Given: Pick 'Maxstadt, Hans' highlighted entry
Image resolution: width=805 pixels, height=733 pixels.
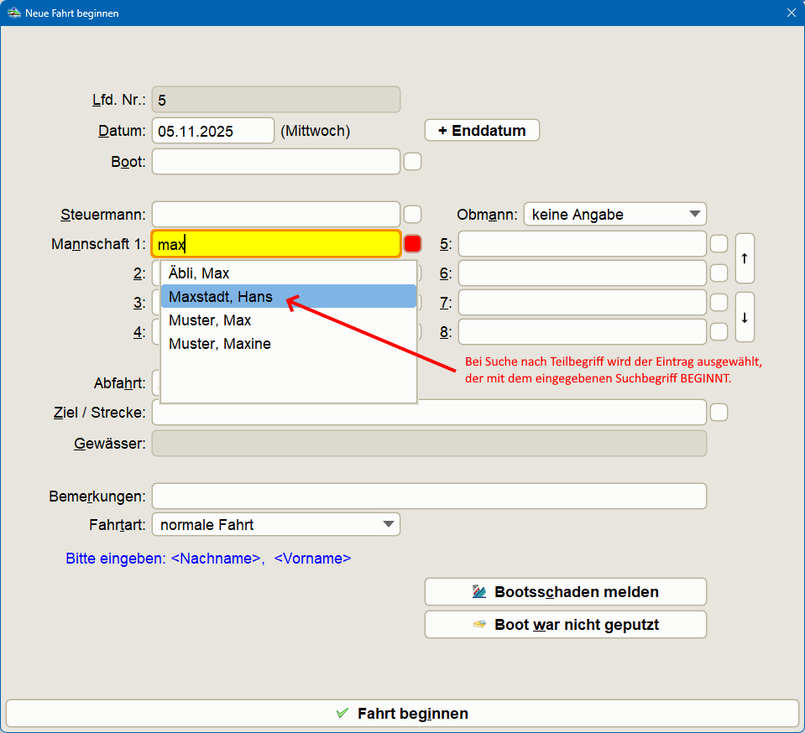Looking at the screenshot, I should (221, 297).
